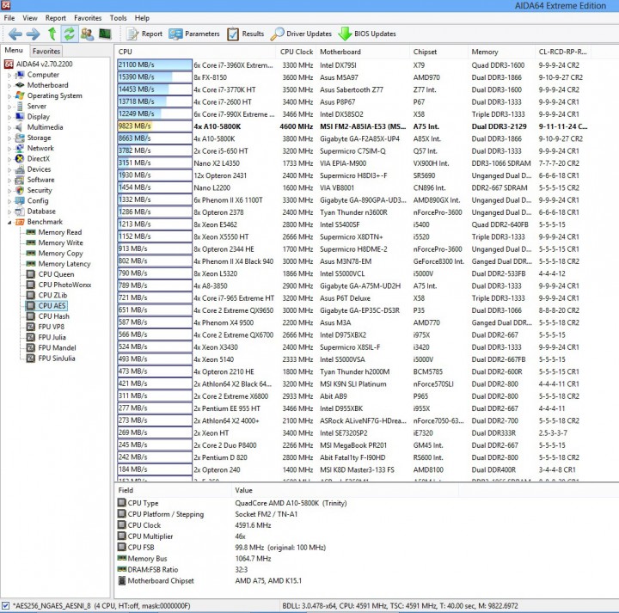Open the Favorites menu
Viewport: 619px width, 613px height.
88,18
